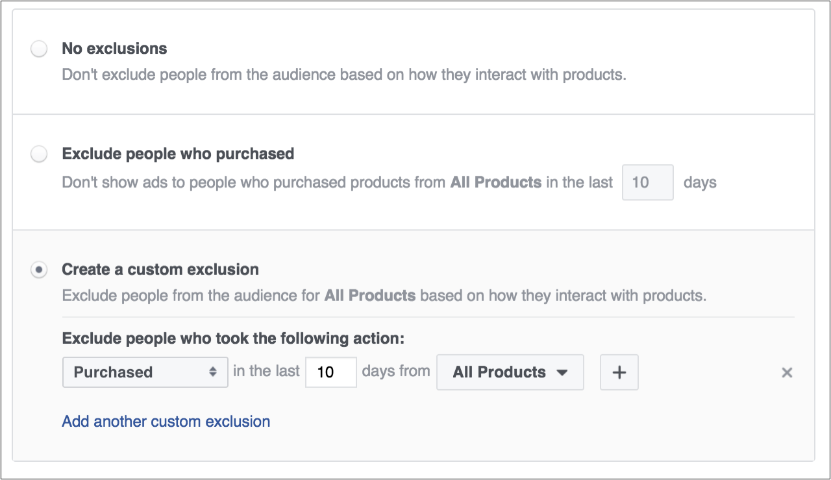This screenshot has width=831, height=480.
Task: Click "Add another custom exclusion"
Action: click(x=166, y=421)
